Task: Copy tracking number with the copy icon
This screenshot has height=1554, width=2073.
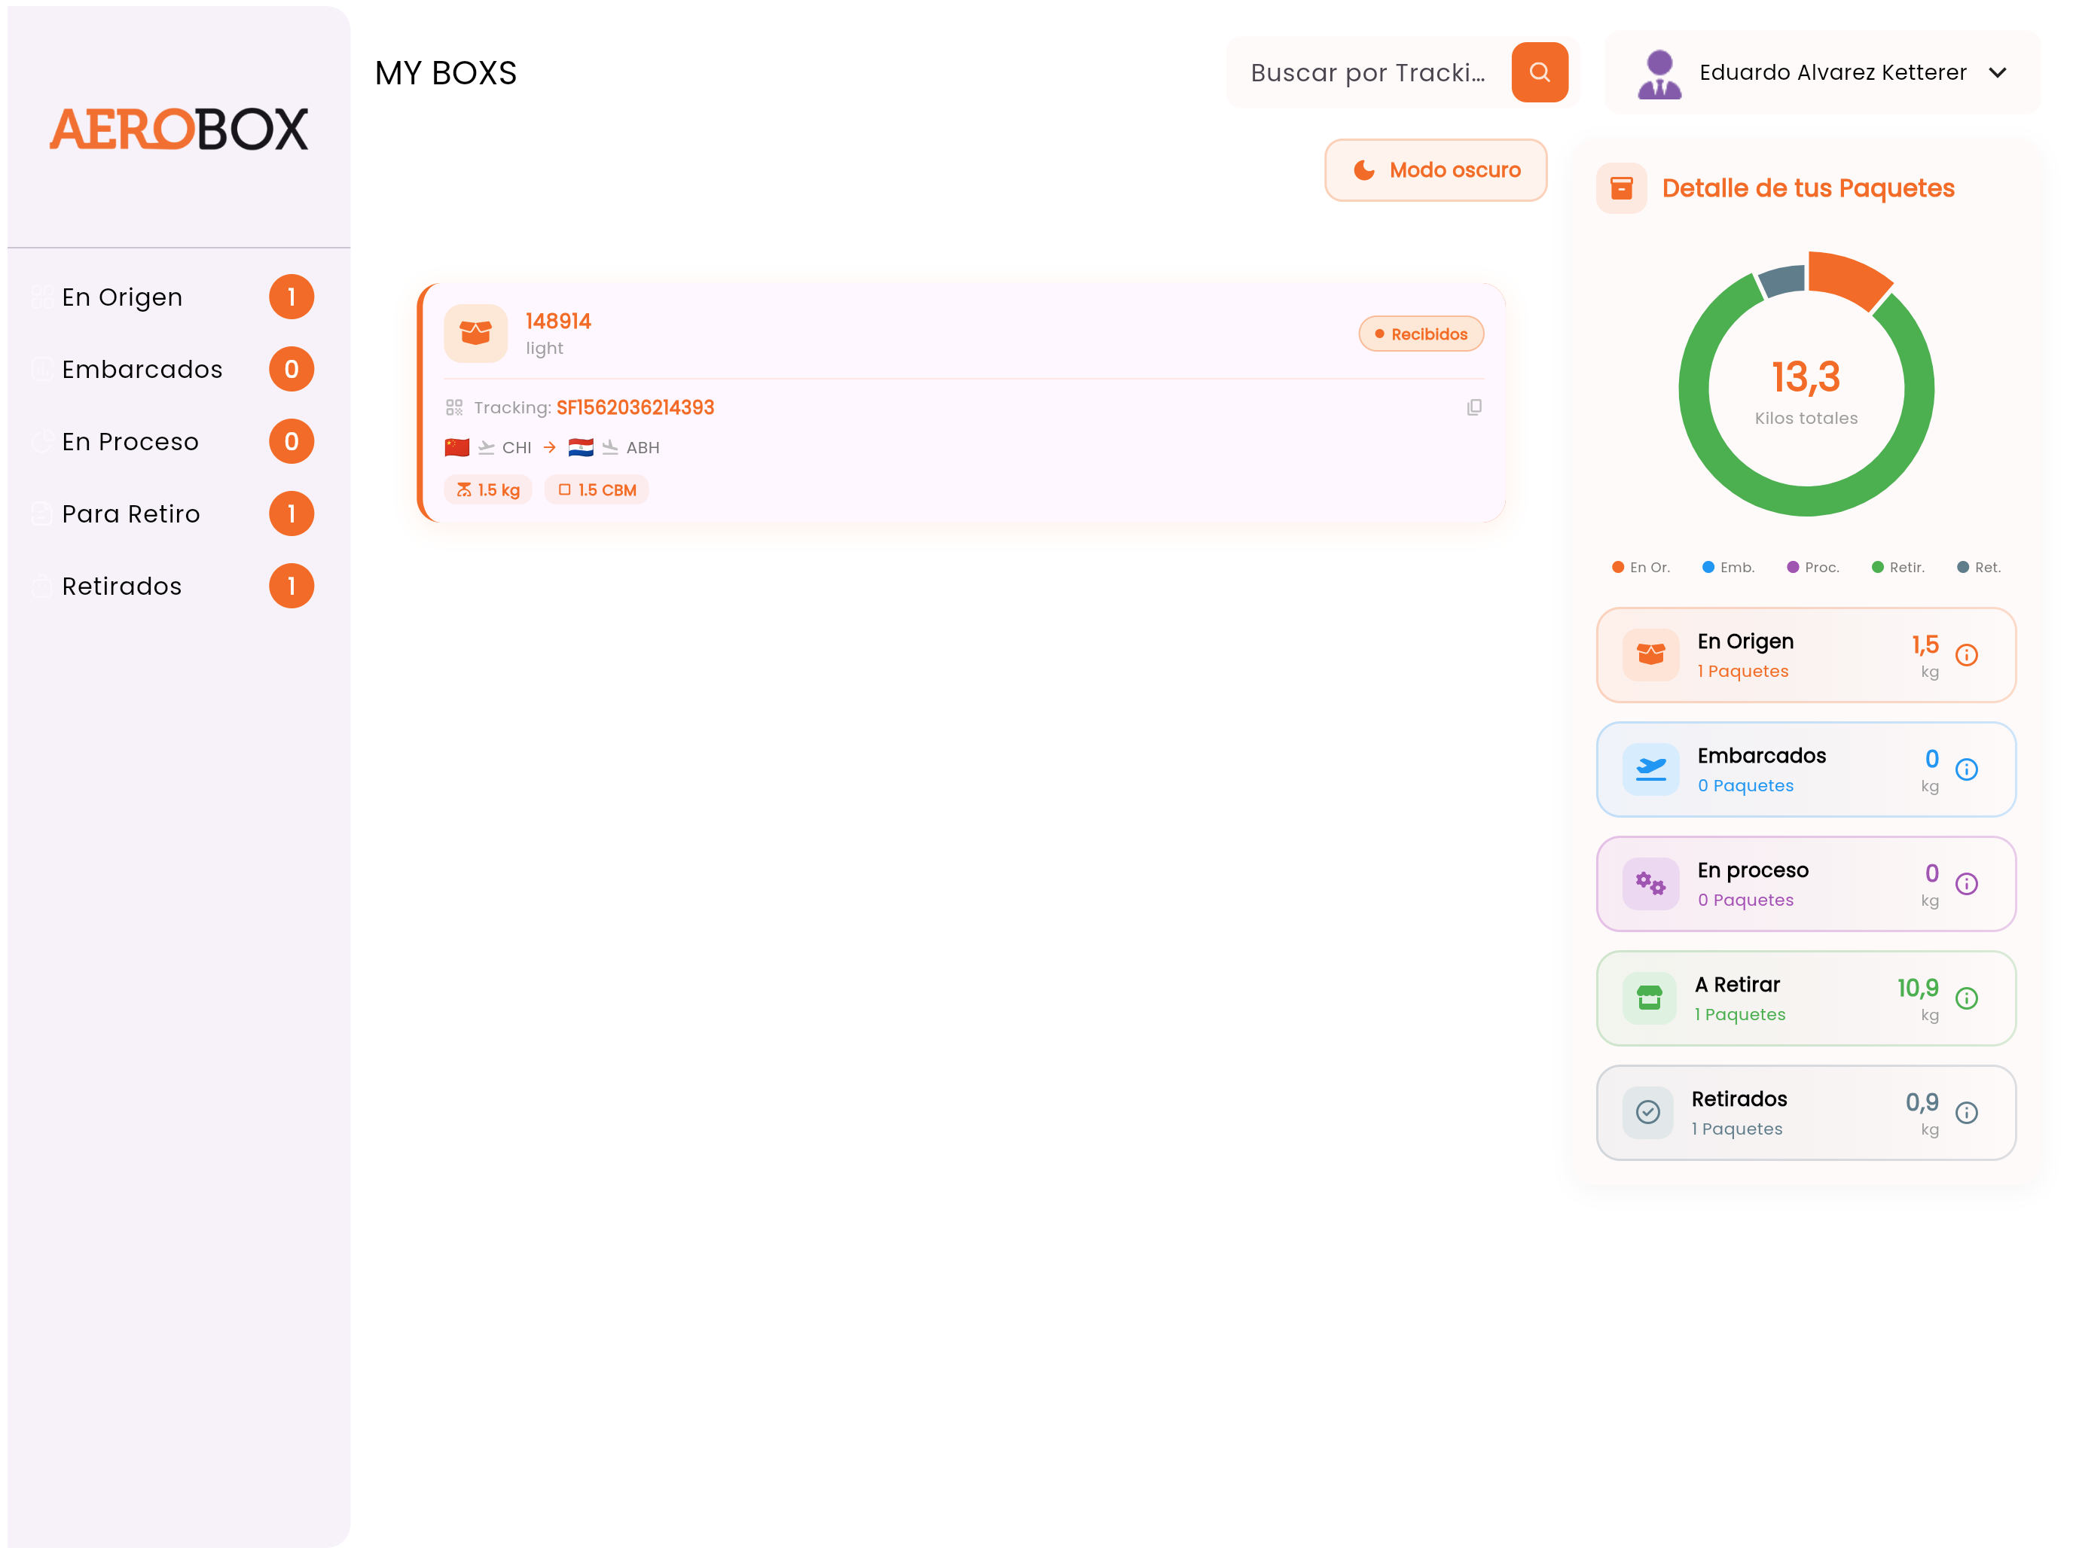Action: click(1473, 407)
